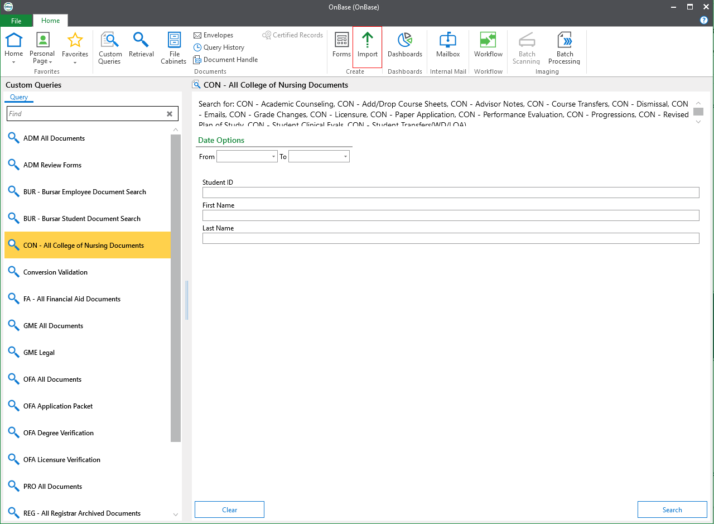The height and width of the screenshot is (524, 714).
Task: Switch to the Home ribbon tab
Action: pos(50,21)
